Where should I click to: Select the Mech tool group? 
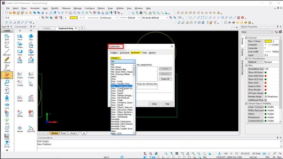pyautogui.click(x=7, y=129)
